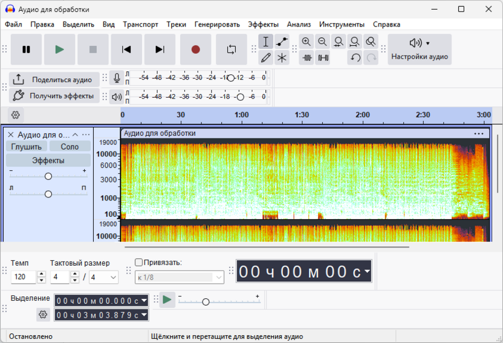The height and width of the screenshot is (343, 503).
Task: Enable the Привязать checkbox
Action: point(138,262)
